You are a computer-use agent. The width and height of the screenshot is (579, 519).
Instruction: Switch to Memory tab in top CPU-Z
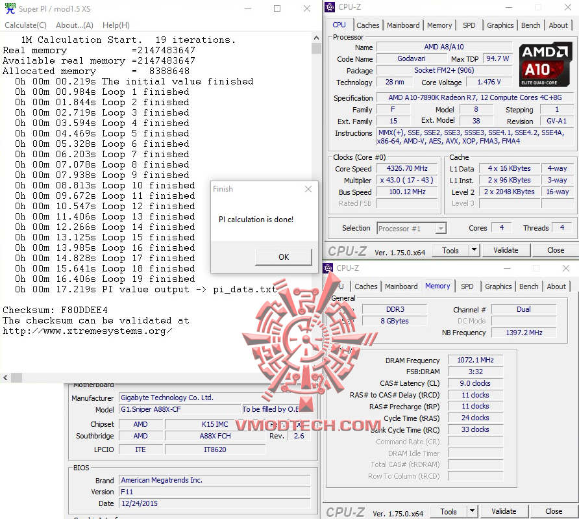click(439, 25)
